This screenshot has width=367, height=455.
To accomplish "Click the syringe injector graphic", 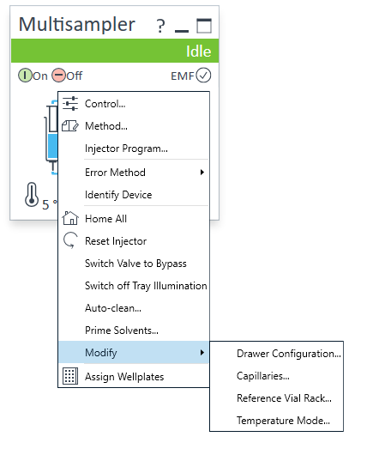I will 51,137.
